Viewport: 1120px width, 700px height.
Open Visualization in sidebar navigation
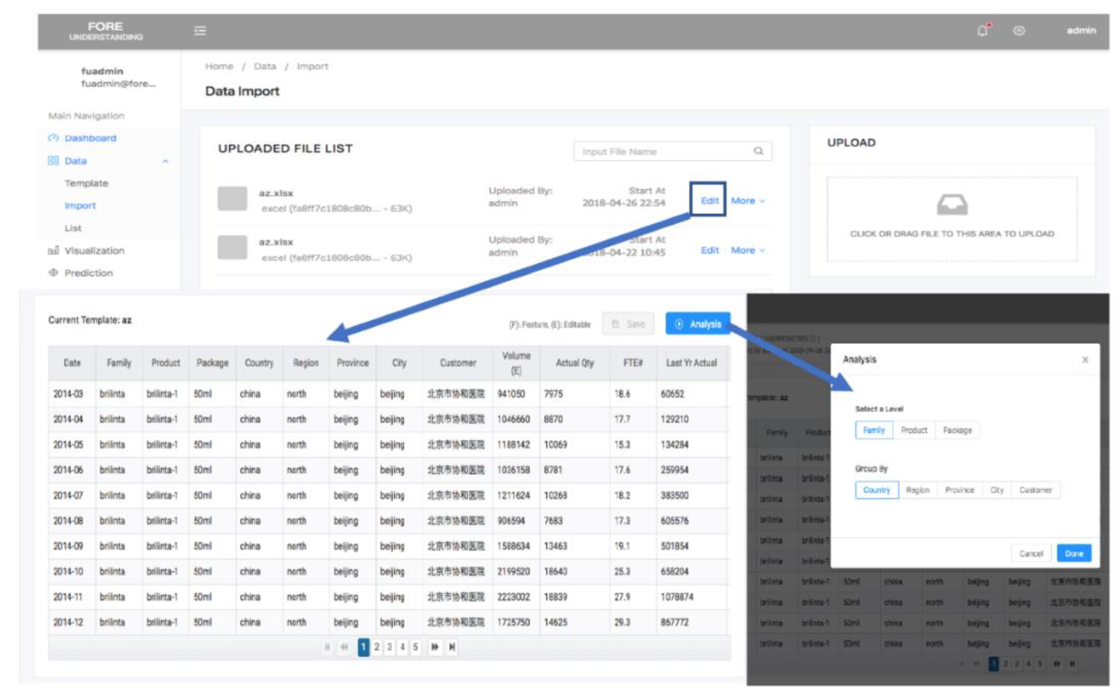[94, 251]
